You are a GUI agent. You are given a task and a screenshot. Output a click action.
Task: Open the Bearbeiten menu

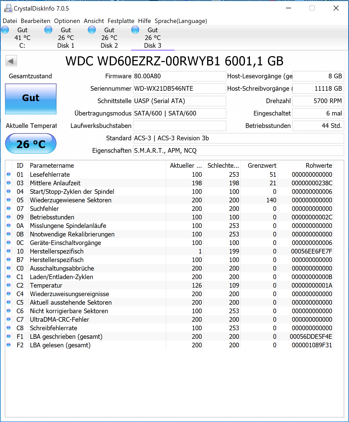(36, 21)
